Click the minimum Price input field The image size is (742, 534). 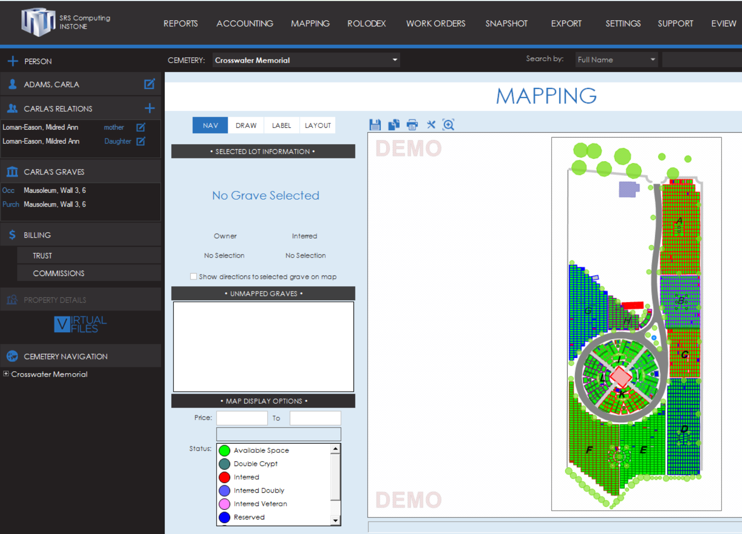click(242, 418)
